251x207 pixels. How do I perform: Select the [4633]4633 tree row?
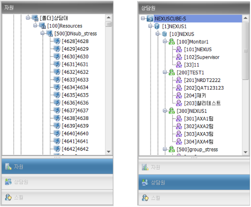click(x=75, y=79)
